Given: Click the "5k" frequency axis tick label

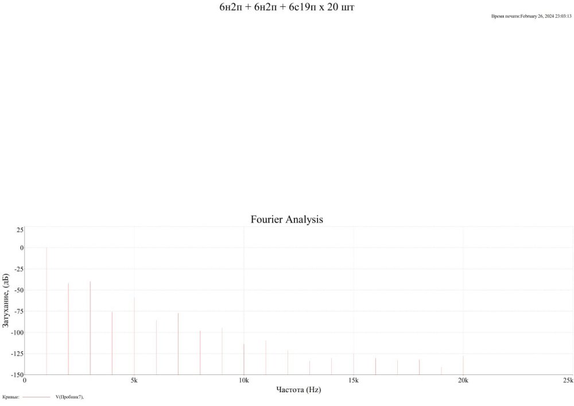Looking at the screenshot, I should [134, 380].
